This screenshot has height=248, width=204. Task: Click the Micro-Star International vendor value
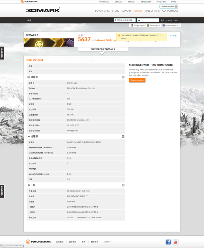pos(81,88)
